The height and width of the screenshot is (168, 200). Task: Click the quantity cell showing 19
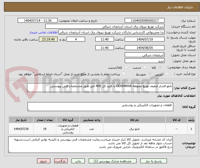coord(45,129)
